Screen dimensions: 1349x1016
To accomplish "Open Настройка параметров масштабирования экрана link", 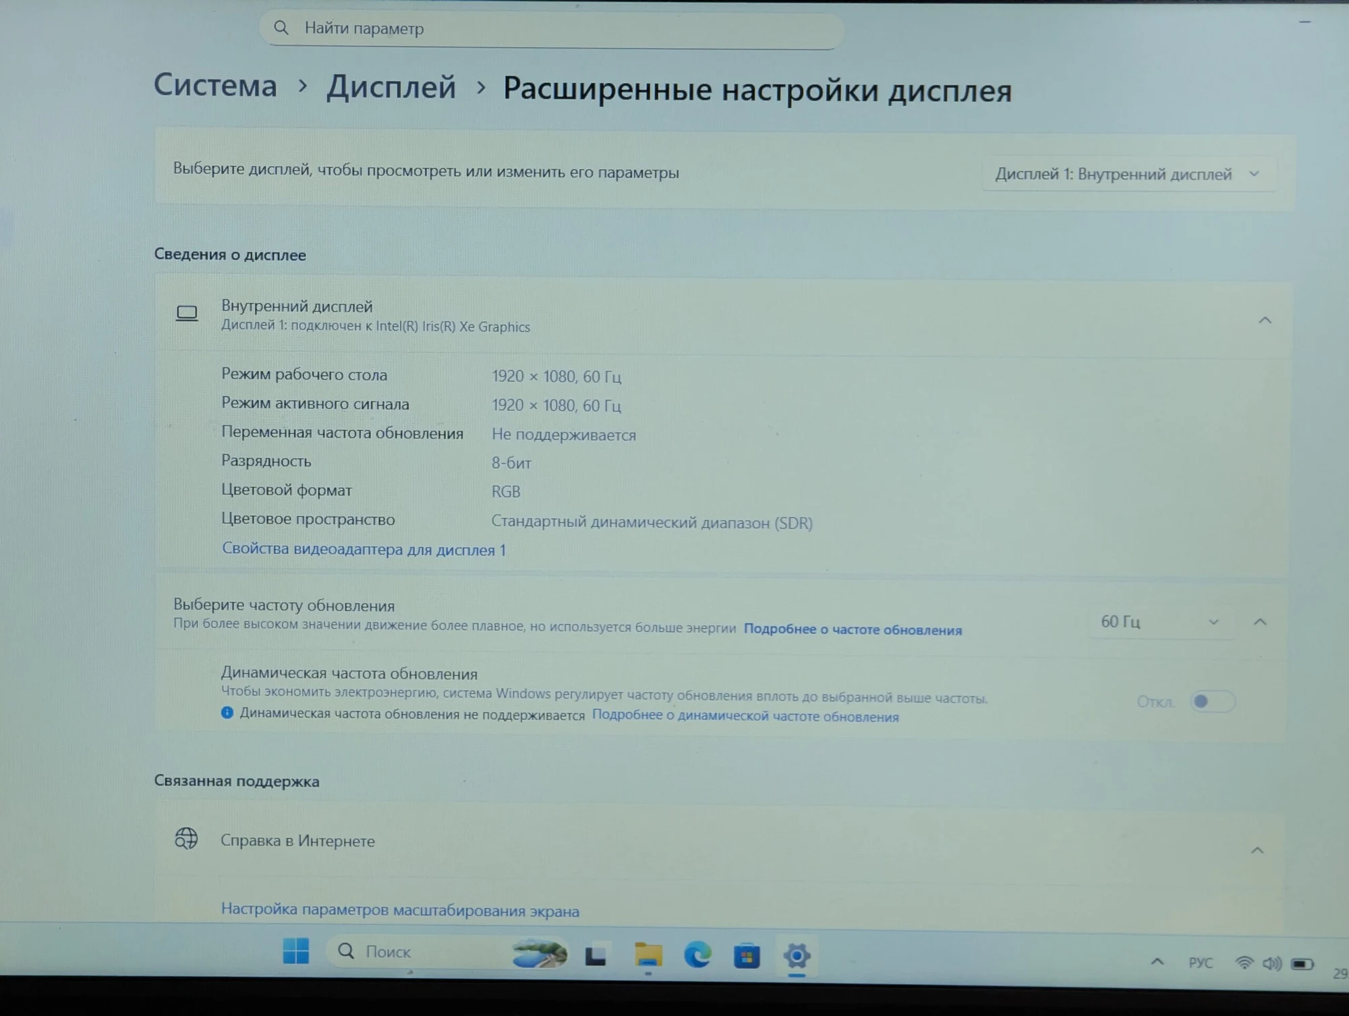I will [x=400, y=910].
